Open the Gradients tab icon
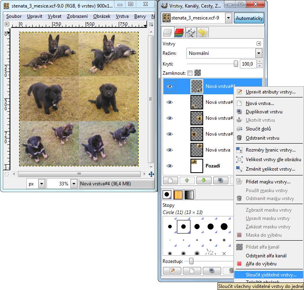 [x=189, y=195]
